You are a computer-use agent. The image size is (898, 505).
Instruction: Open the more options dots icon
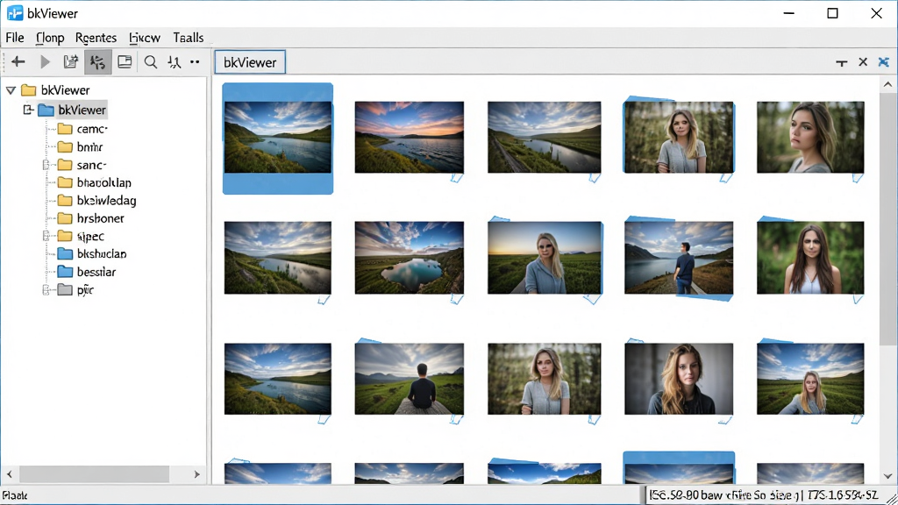pyautogui.click(x=195, y=62)
